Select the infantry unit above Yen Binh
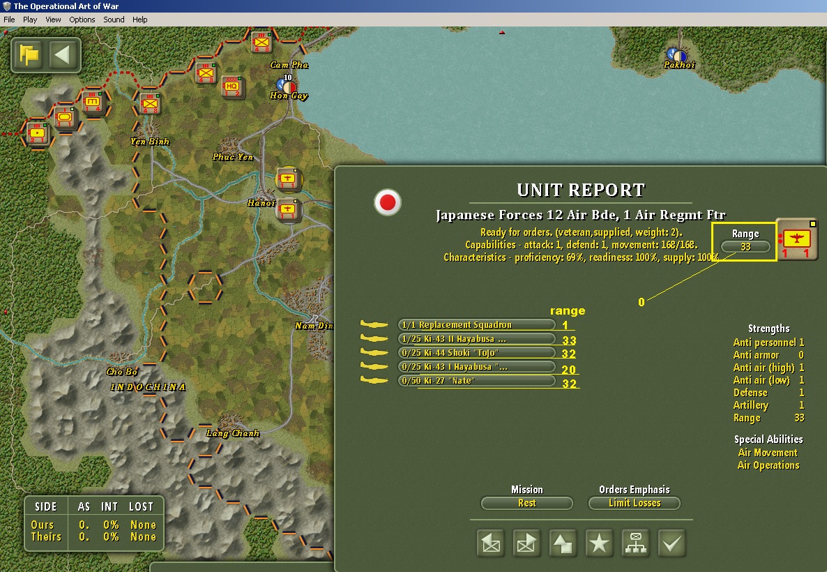This screenshot has height=572, width=827. [150, 103]
